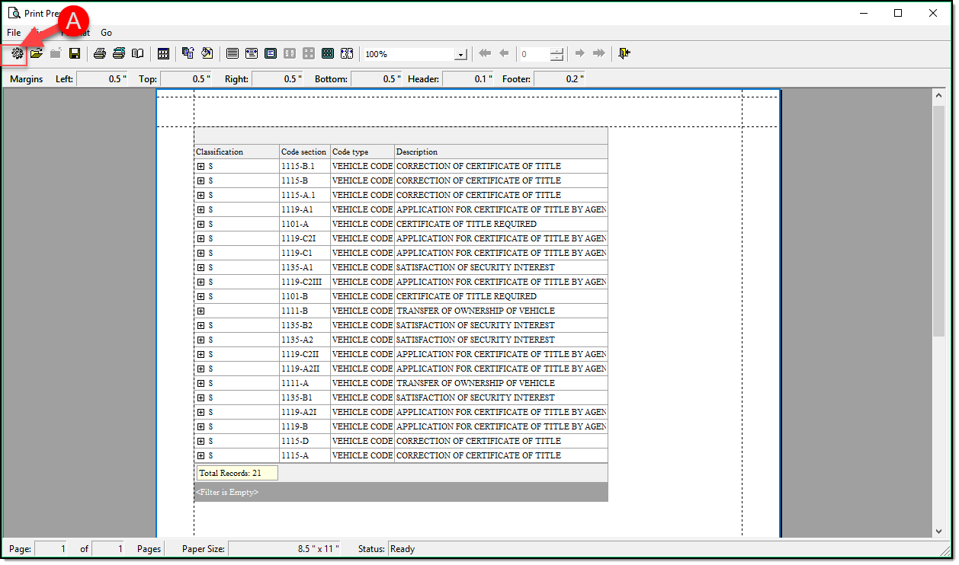Screen dimensions: 959x565
Task: Select the multiple pages view icon
Action: (328, 54)
